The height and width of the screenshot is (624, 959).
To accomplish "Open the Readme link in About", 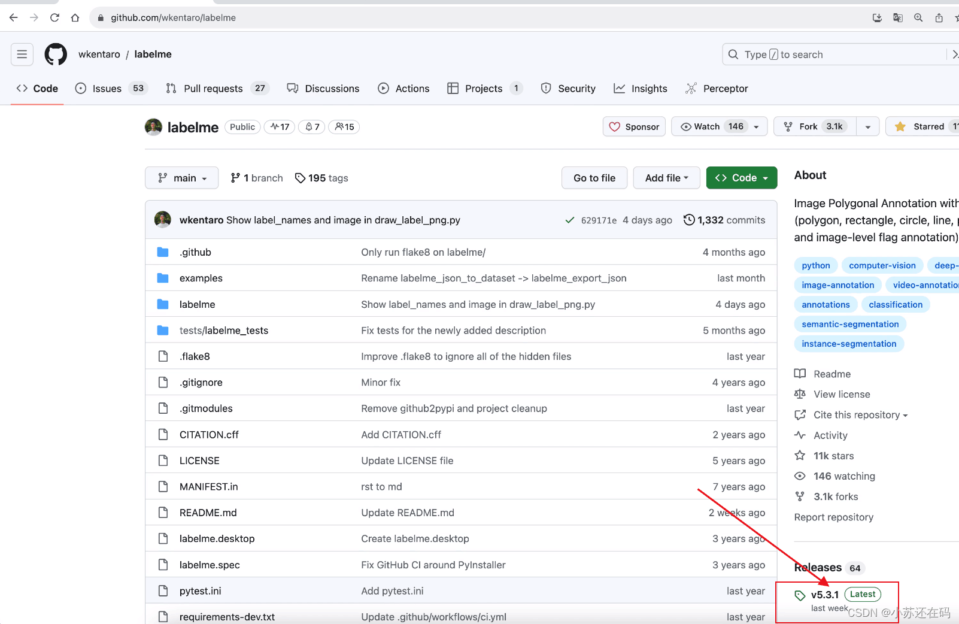I will (x=823, y=374).
